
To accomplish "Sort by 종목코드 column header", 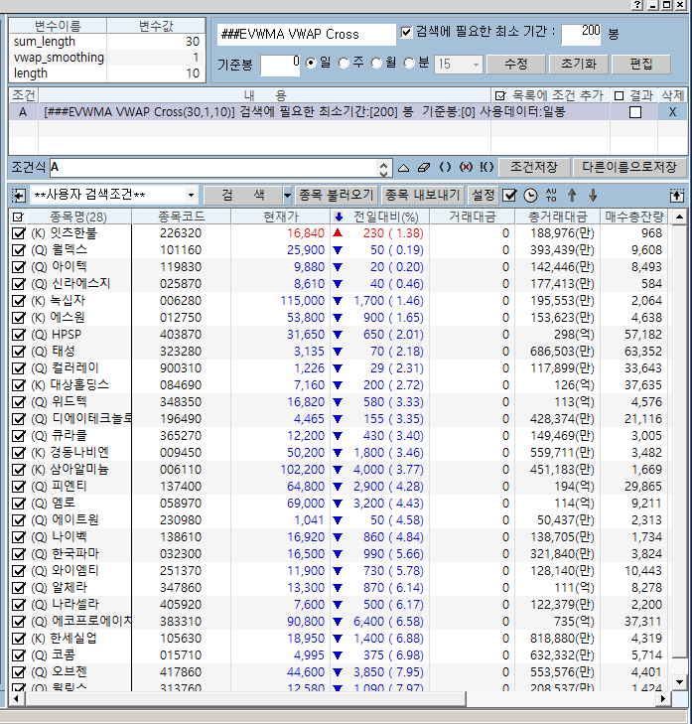I will pos(180,216).
